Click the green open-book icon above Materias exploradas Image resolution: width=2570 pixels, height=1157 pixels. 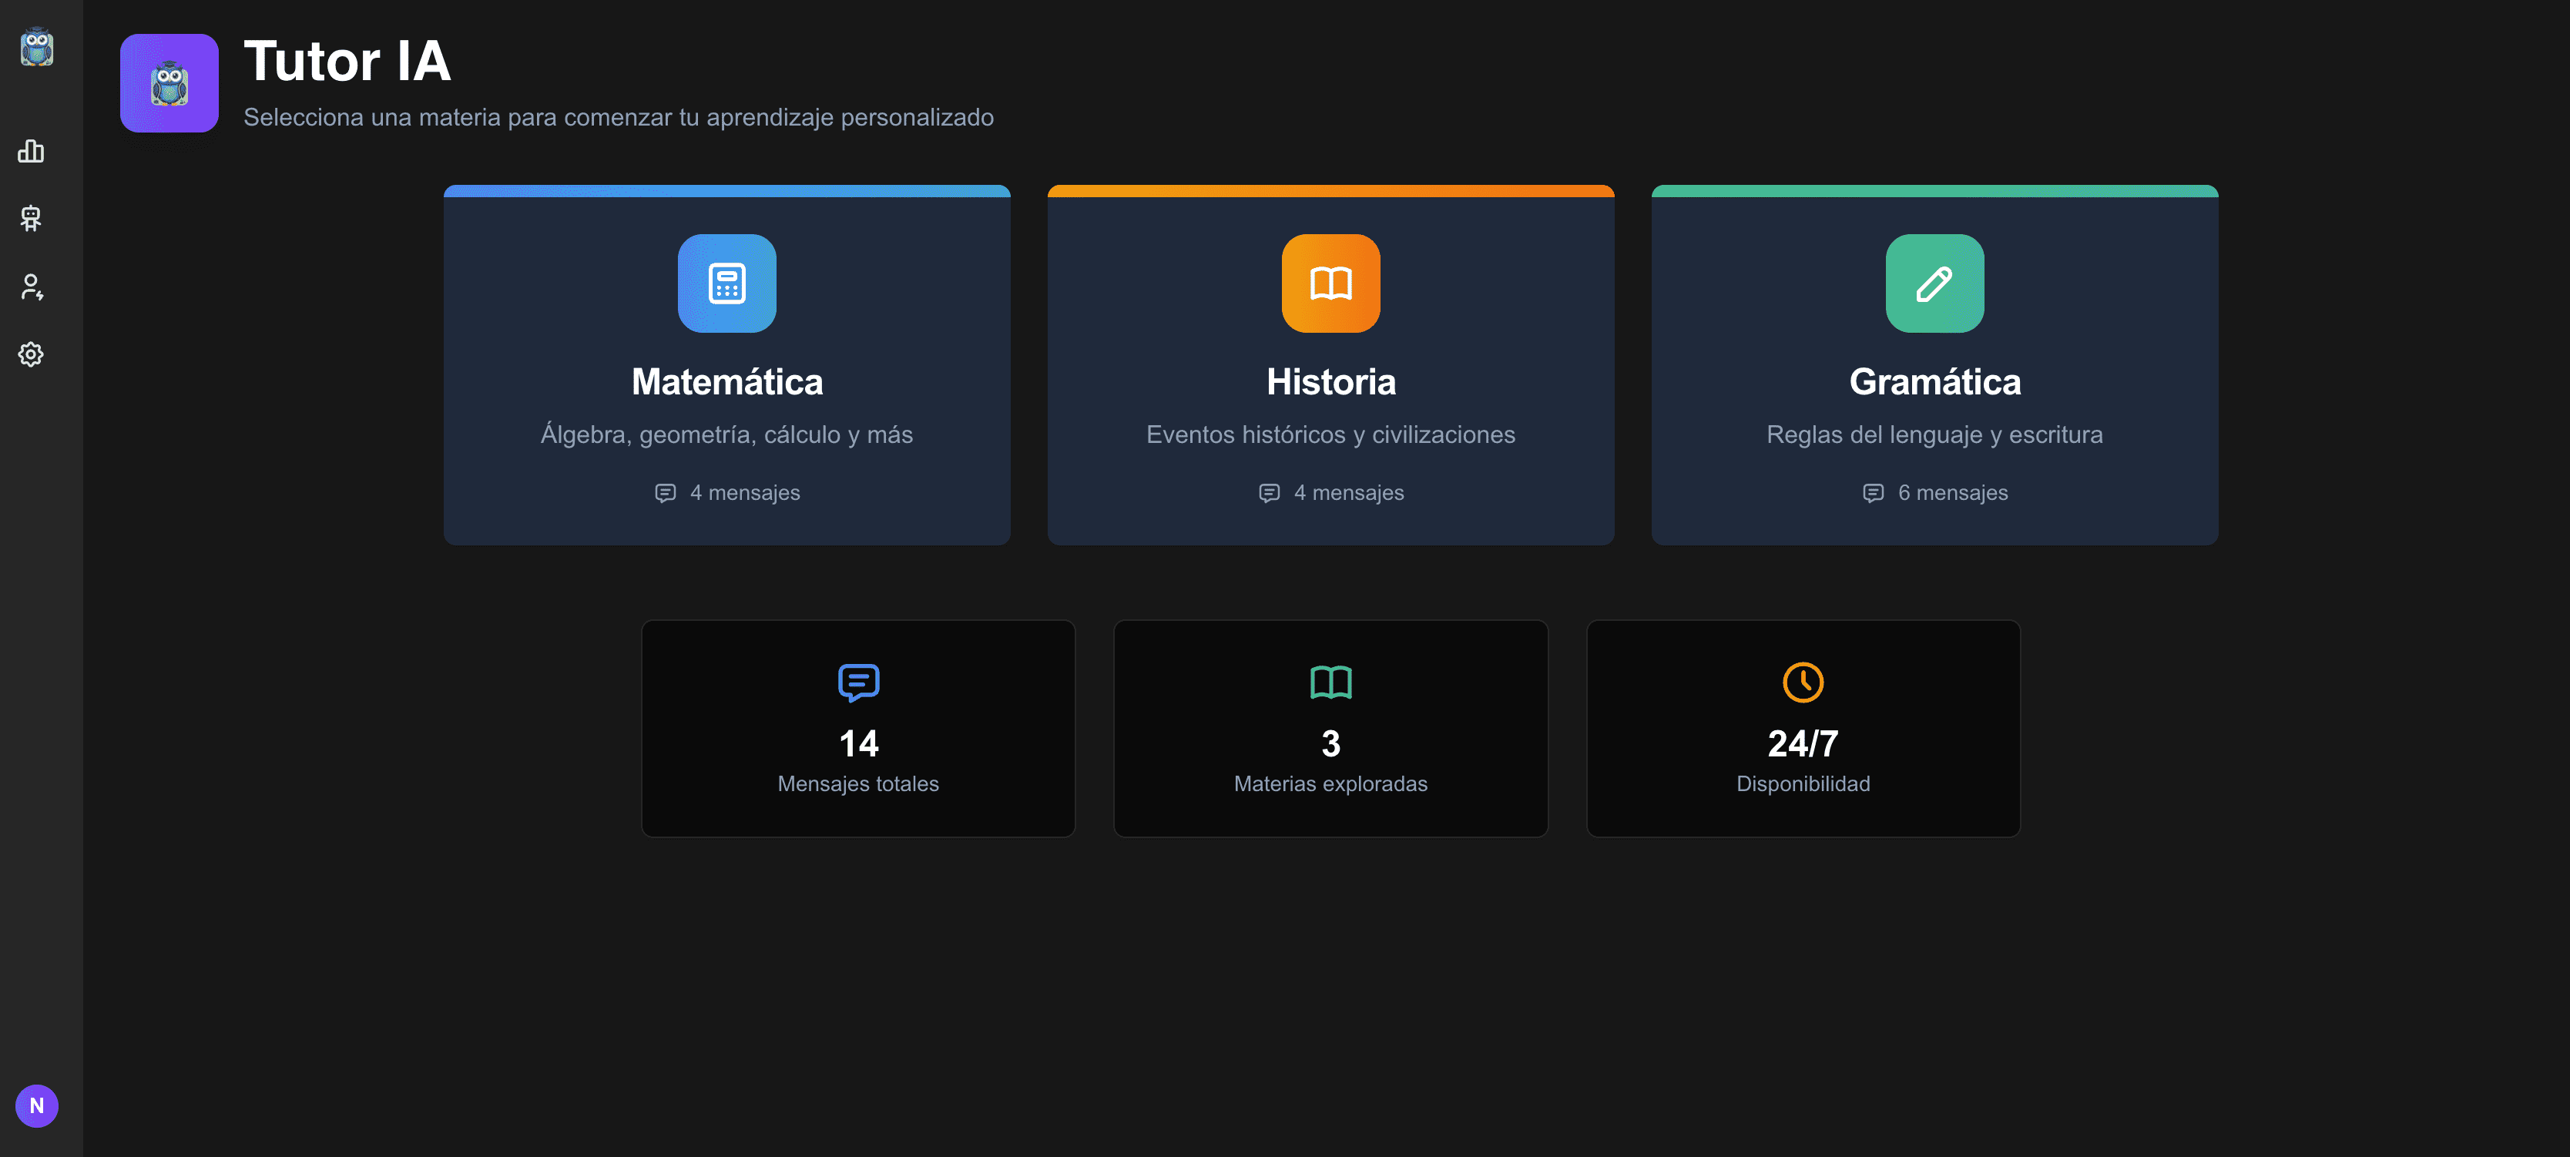[1331, 682]
